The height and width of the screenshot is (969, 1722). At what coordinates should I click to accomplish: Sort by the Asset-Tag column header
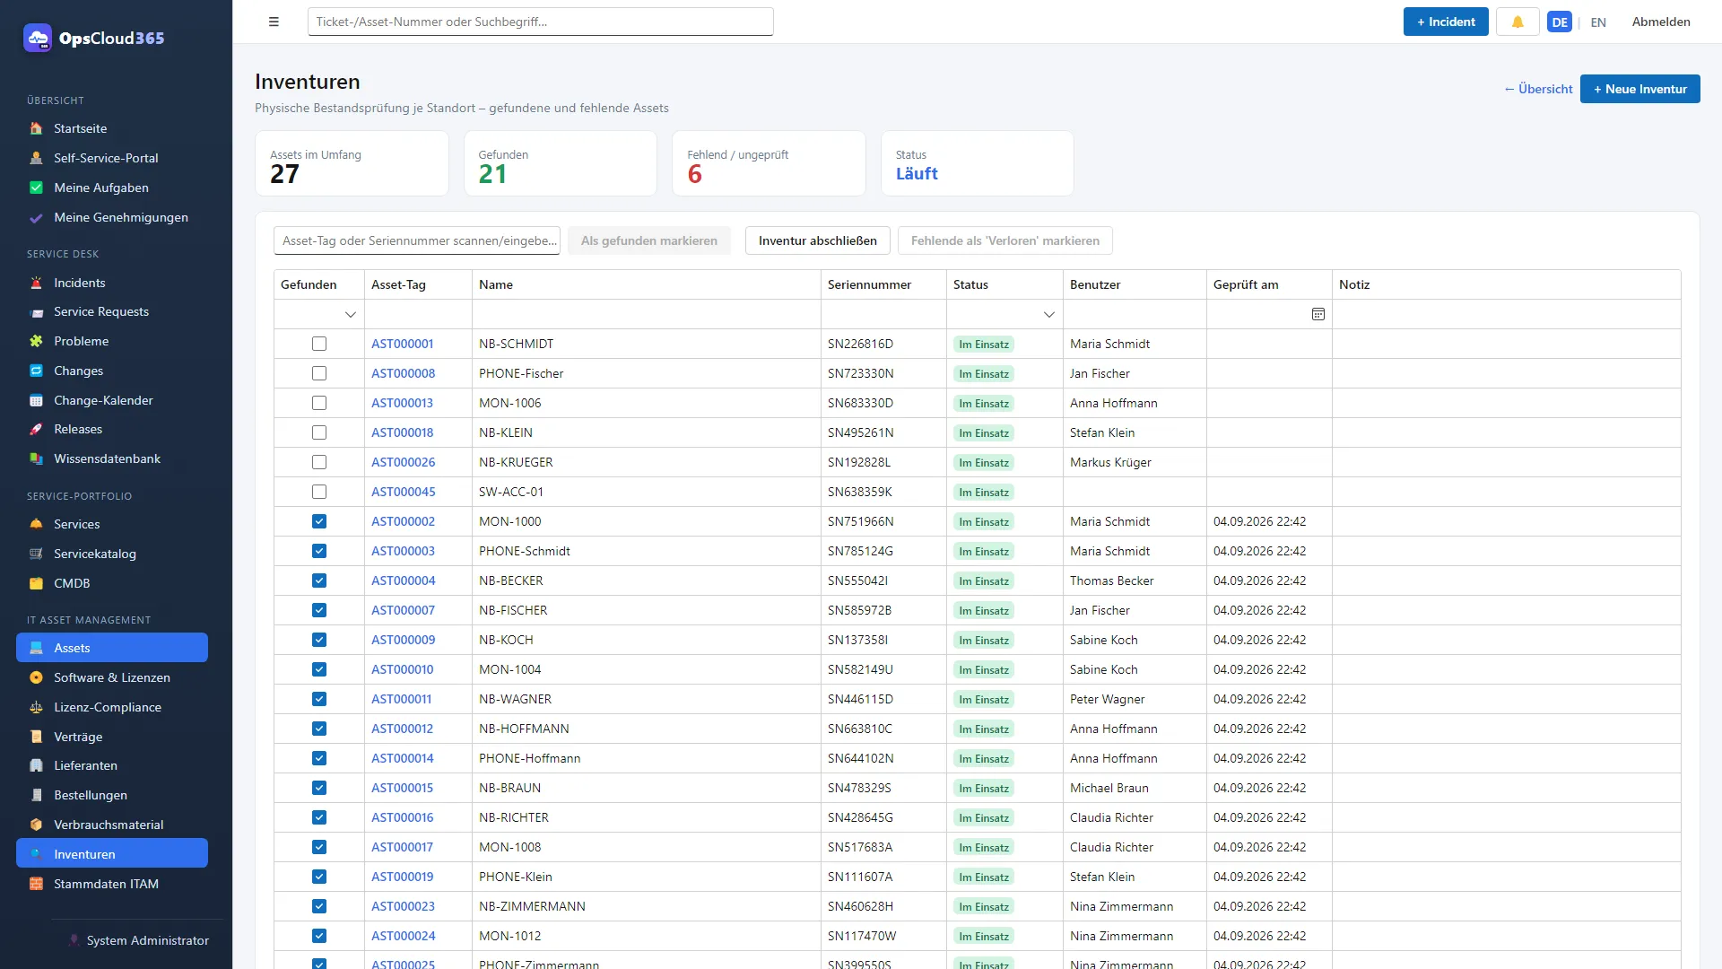(418, 284)
